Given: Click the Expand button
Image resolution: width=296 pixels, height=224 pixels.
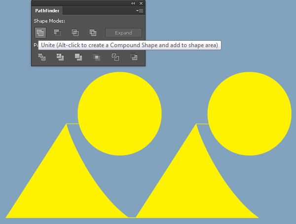Looking at the screenshot, I should [123, 33].
